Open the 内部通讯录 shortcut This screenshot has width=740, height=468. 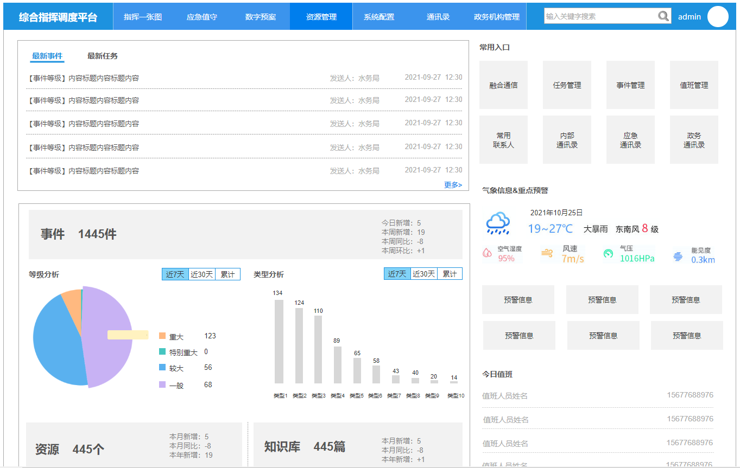567,140
